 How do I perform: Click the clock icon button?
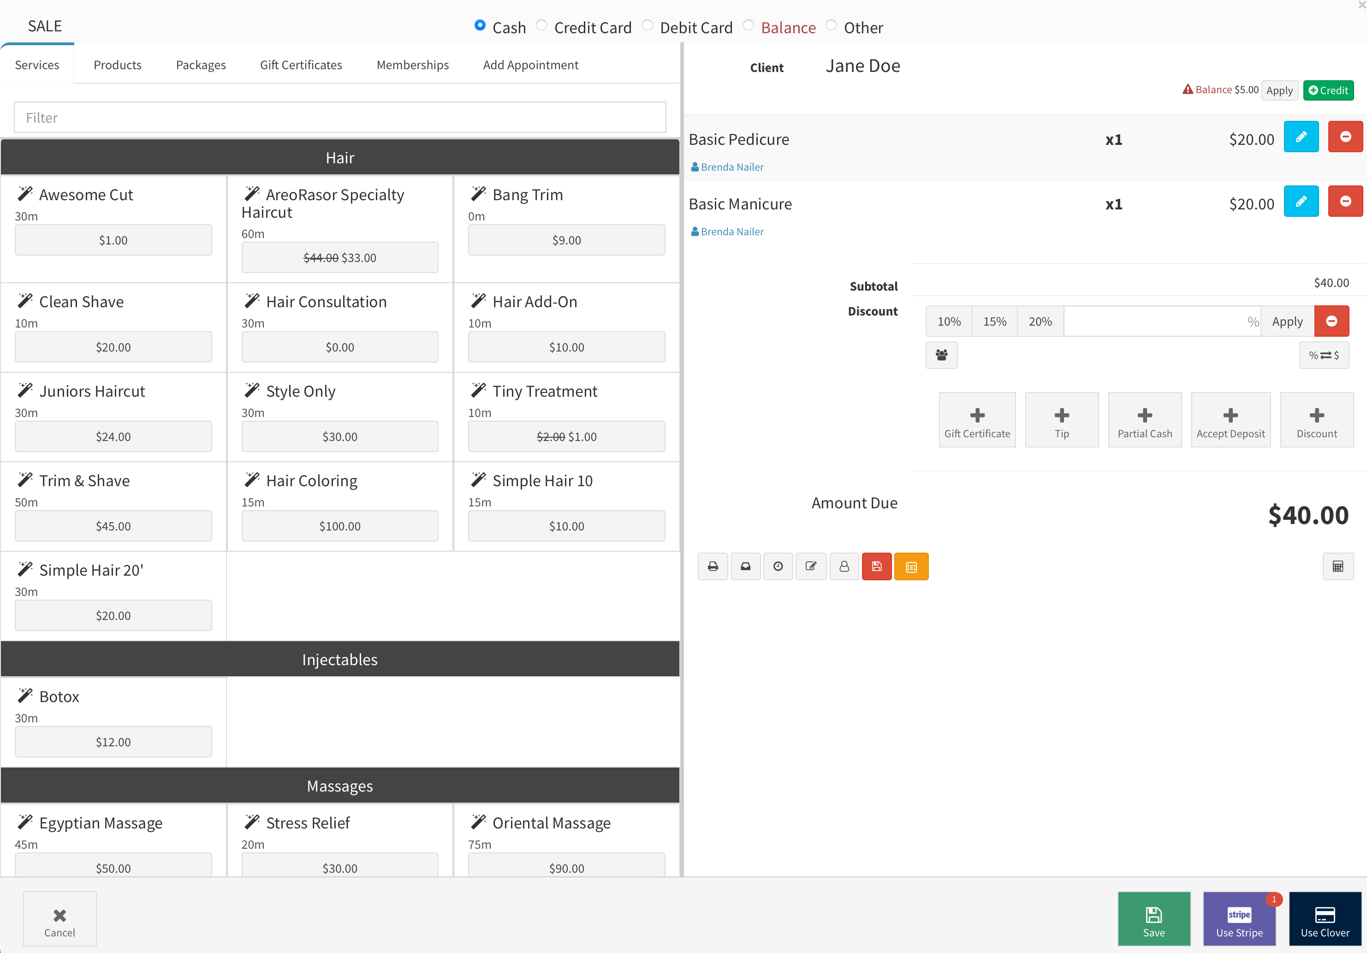coord(778,566)
